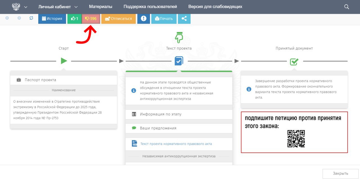Click the QR code image
This screenshot has width=360, height=182.
point(296,138)
